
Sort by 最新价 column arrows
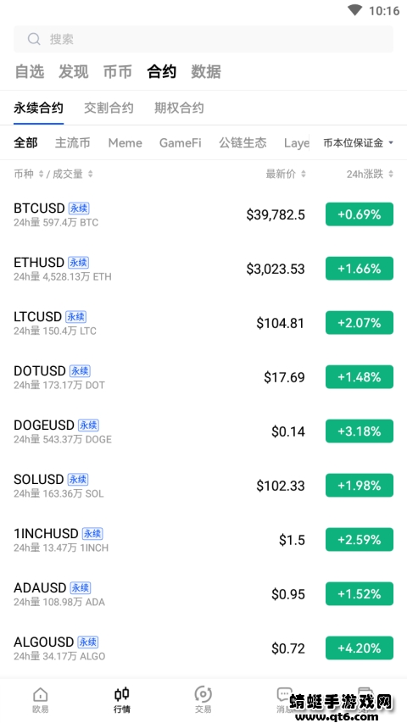click(x=304, y=174)
